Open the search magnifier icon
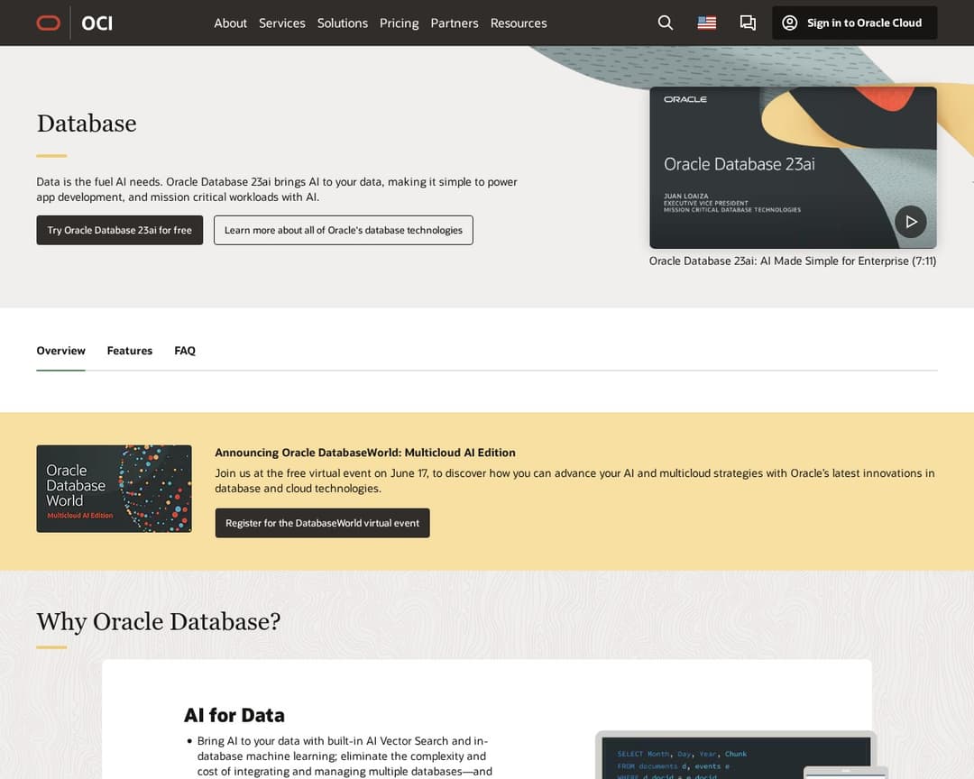 (666, 23)
